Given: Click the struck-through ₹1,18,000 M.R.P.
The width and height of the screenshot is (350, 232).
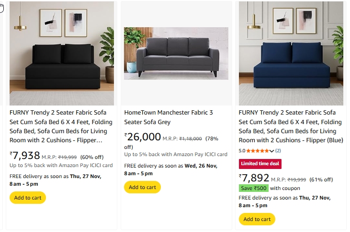Looking at the screenshot, I should point(191,139).
